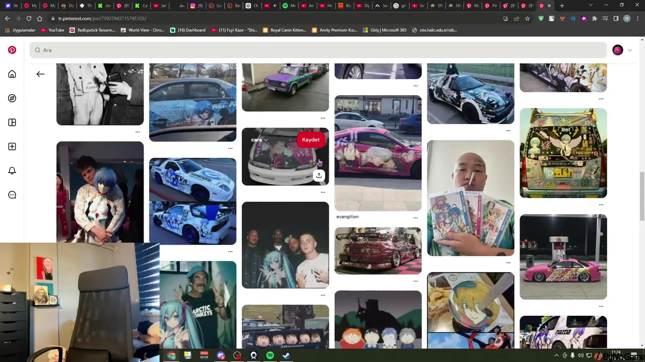The image size is (645, 362).
Task: Open more options under the white EVA race car pin
Action: (x=230, y=251)
